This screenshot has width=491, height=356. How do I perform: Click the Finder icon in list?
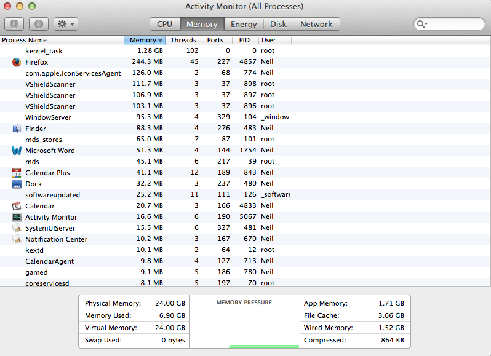tap(17, 129)
